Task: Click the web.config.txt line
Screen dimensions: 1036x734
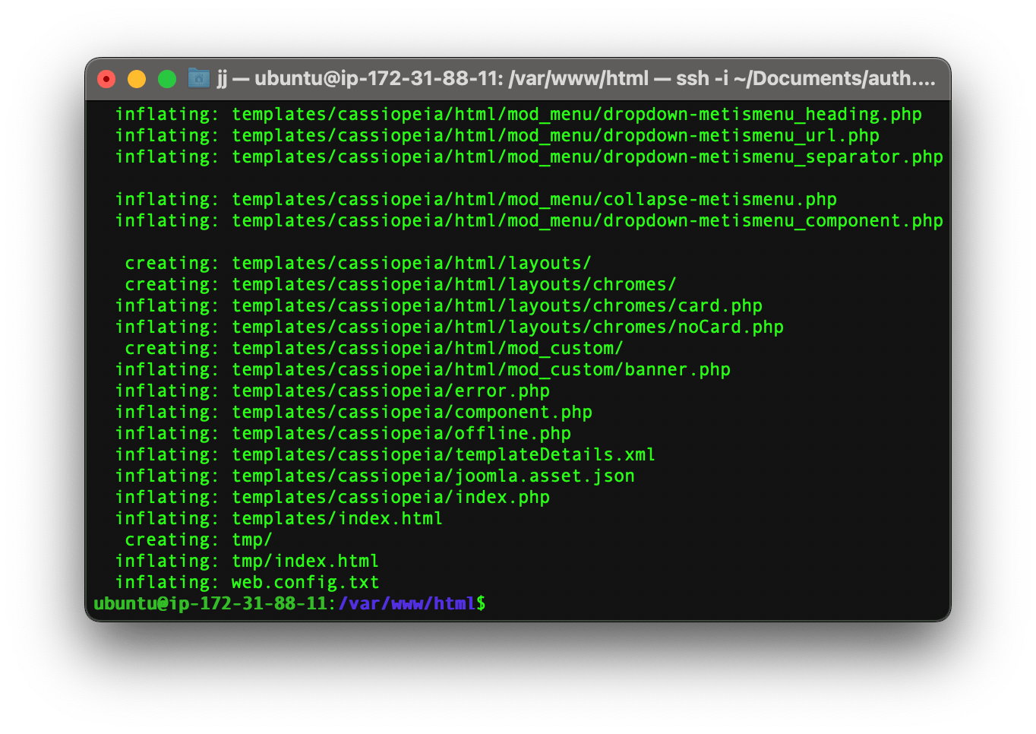Action: (x=247, y=583)
